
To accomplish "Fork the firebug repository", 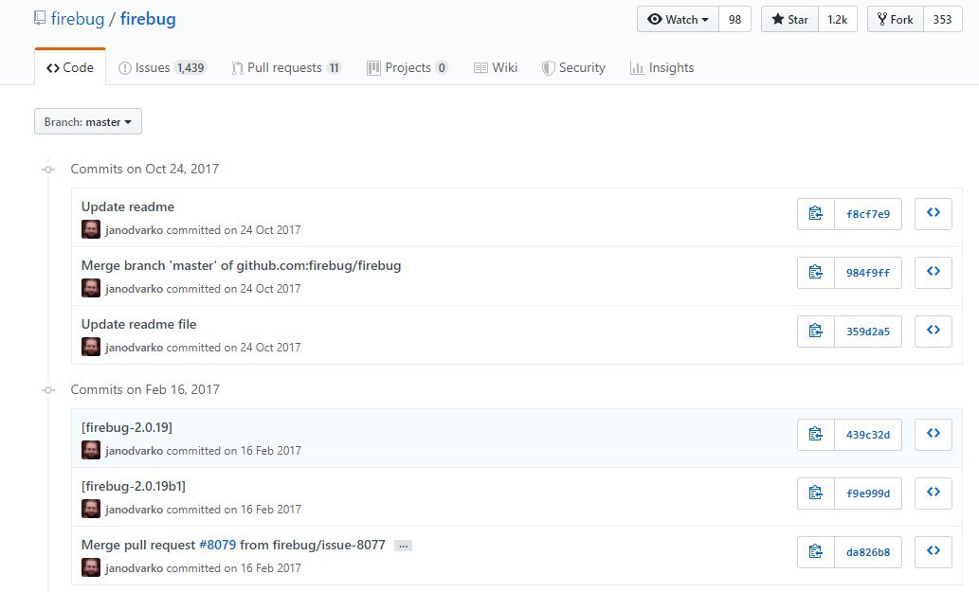I will pyautogui.click(x=896, y=19).
